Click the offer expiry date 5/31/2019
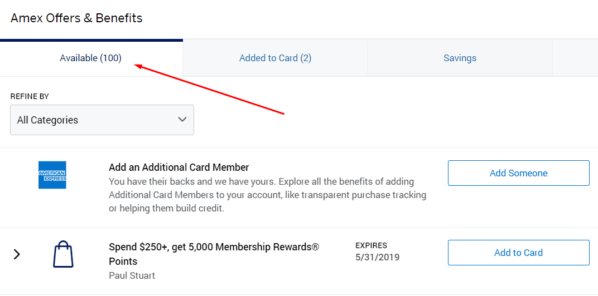The image size is (598, 296). pos(377,257)
